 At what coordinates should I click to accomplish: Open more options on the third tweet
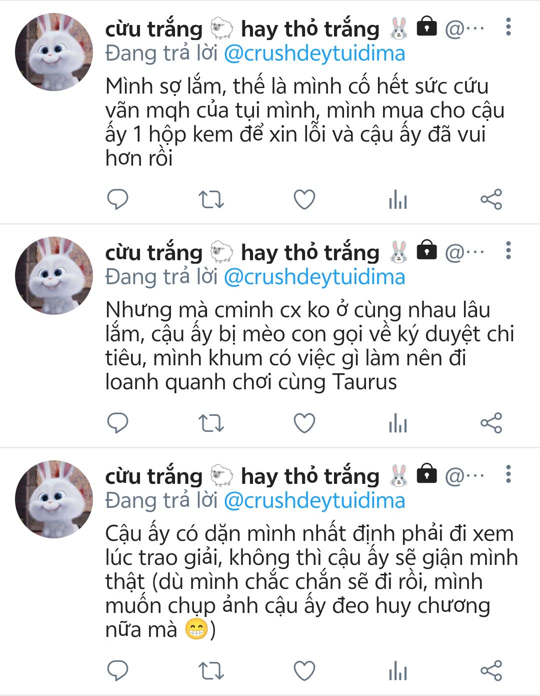[x=508, y=474]
